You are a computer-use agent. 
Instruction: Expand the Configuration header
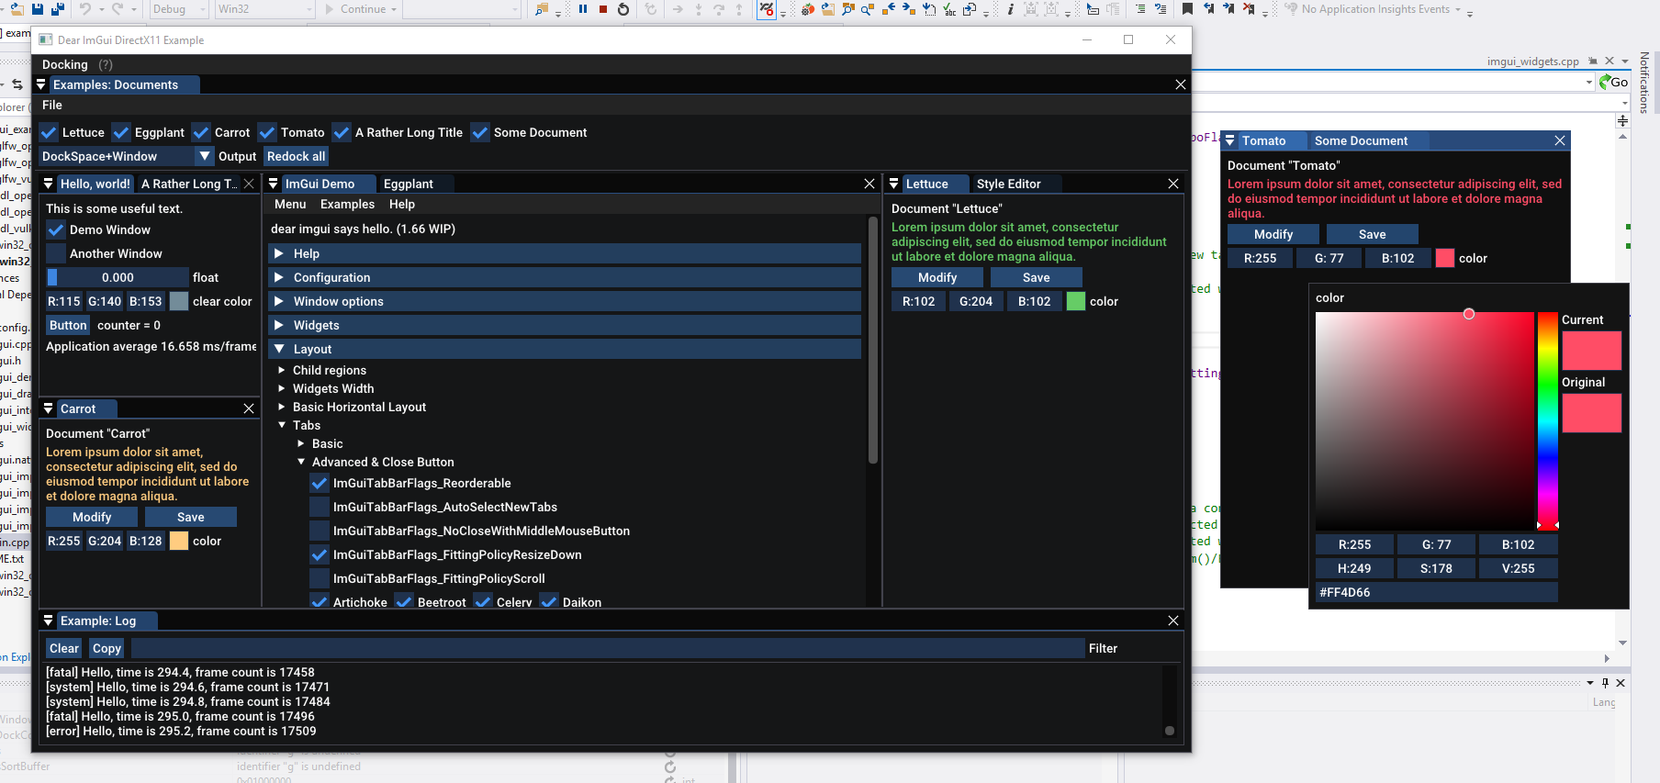tap(566, 277)
